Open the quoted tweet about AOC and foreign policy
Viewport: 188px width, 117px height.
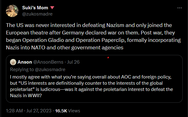pos(94,79)
